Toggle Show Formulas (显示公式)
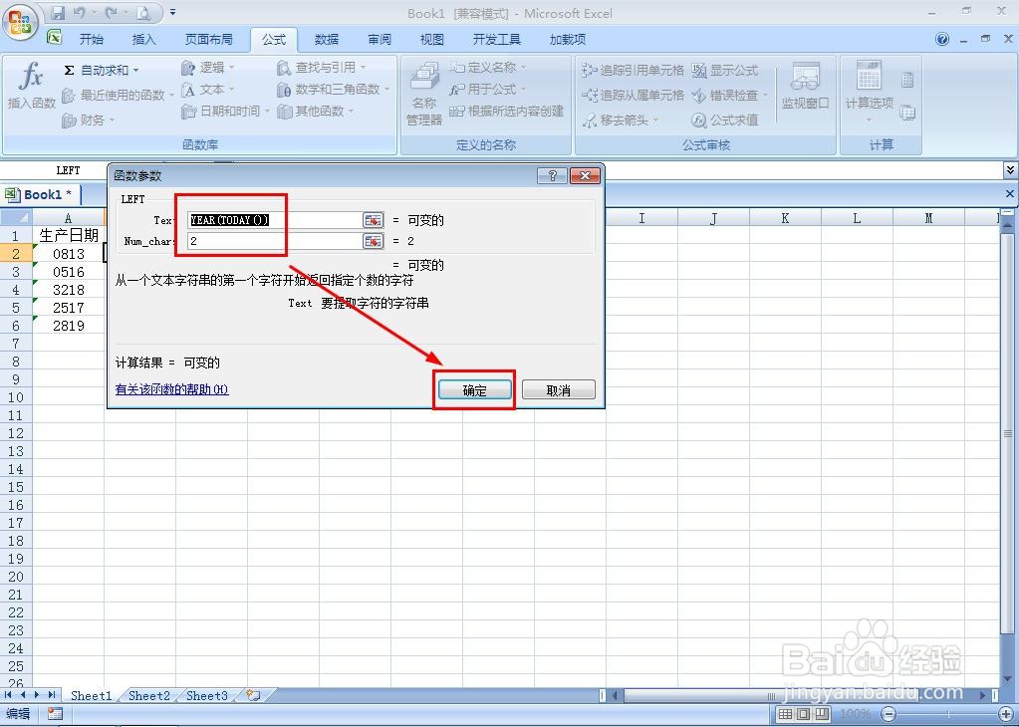Viewport: 1019px width, 727px height. coord(724,70)
